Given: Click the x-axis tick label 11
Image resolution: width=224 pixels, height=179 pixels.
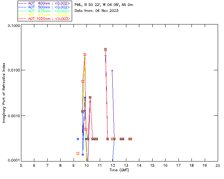Looking at the screenshot, I should click(100, 165).
